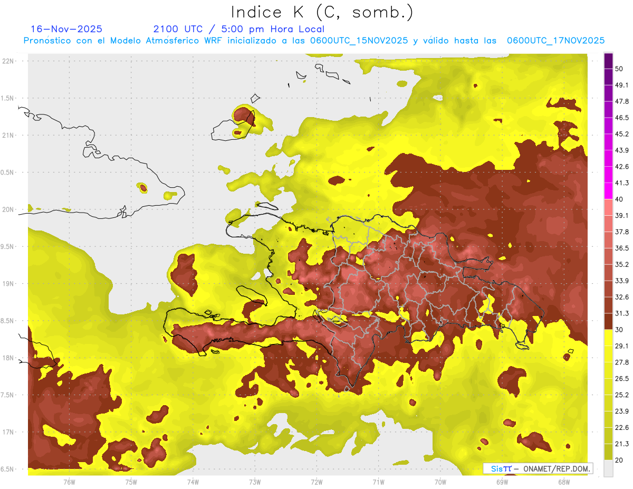633x489 pixels.
Task: Click the longitude label "74W"
Action: pos(193,482)
